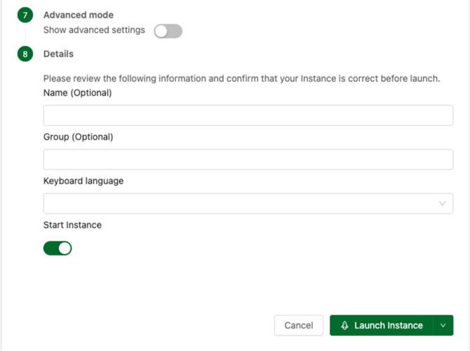Select the Details step heading
The width and height of the screenshot is (470, 351).
coord(58,54)
